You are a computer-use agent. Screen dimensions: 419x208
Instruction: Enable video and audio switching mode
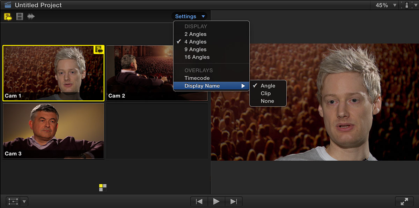tap(8, 16)
